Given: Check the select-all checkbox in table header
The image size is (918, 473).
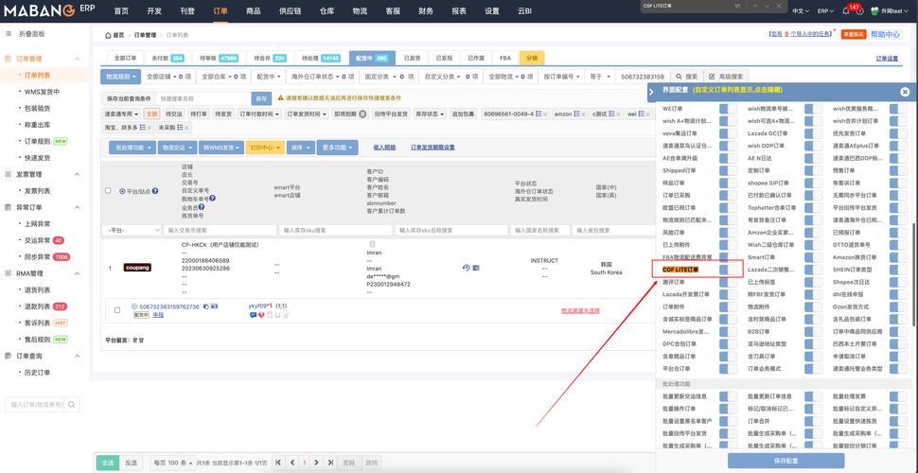Looking at the screenshot, I should (x=108, y=191).
